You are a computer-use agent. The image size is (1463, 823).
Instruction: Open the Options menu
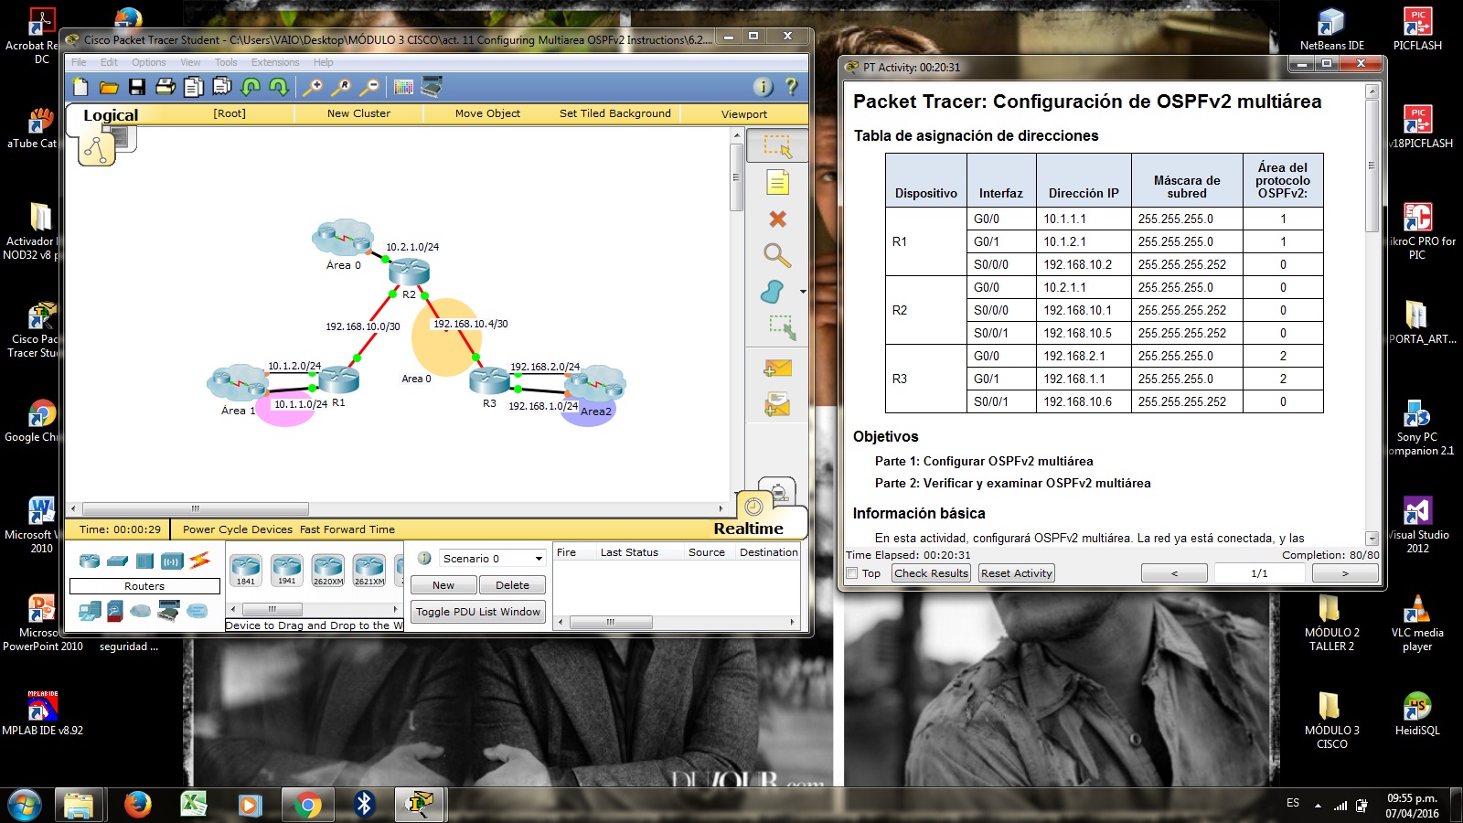point(149,62)
